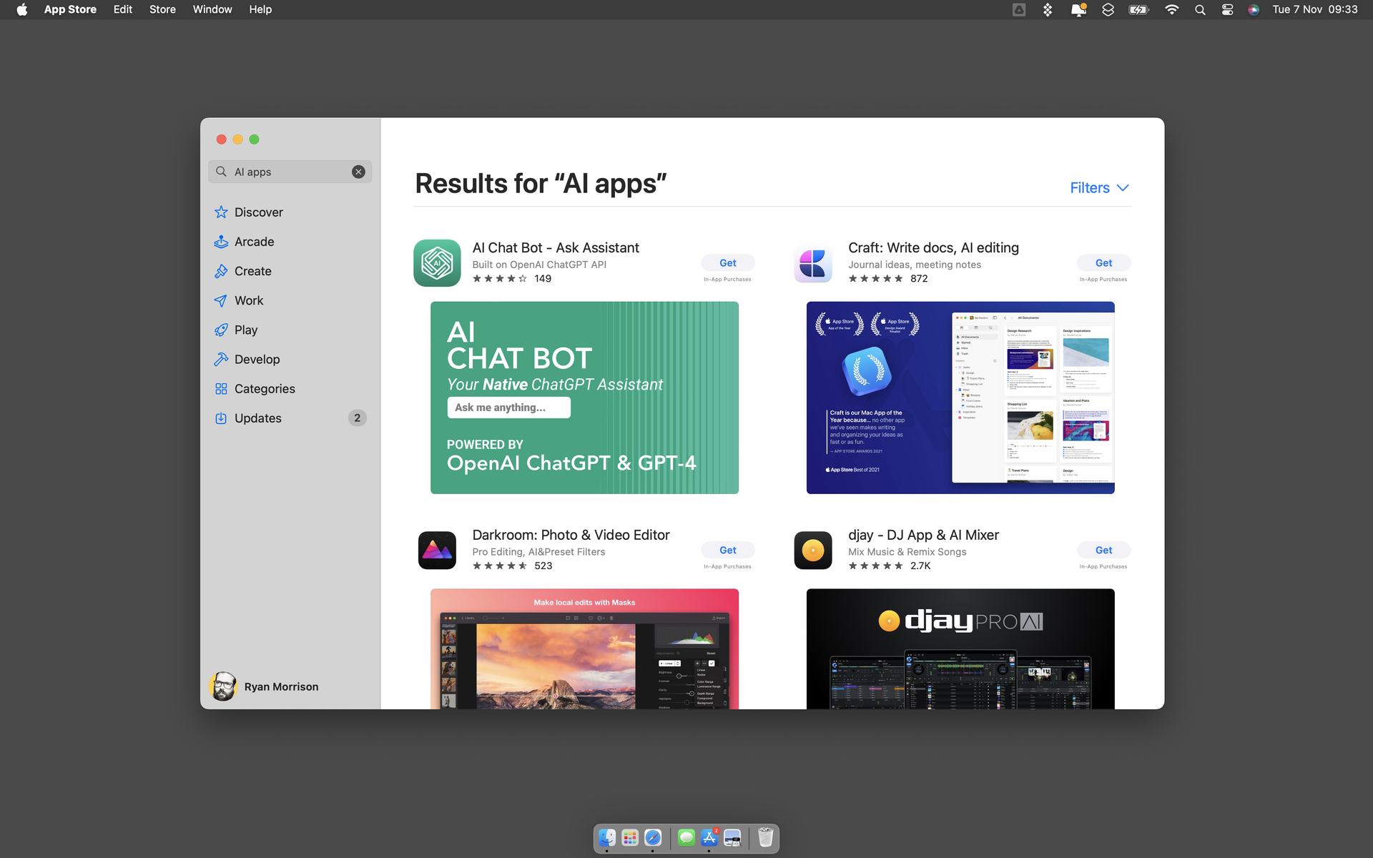Screen dimensions: 1373x858
Task: Open the Craft app icon
Action: point(813,263)
